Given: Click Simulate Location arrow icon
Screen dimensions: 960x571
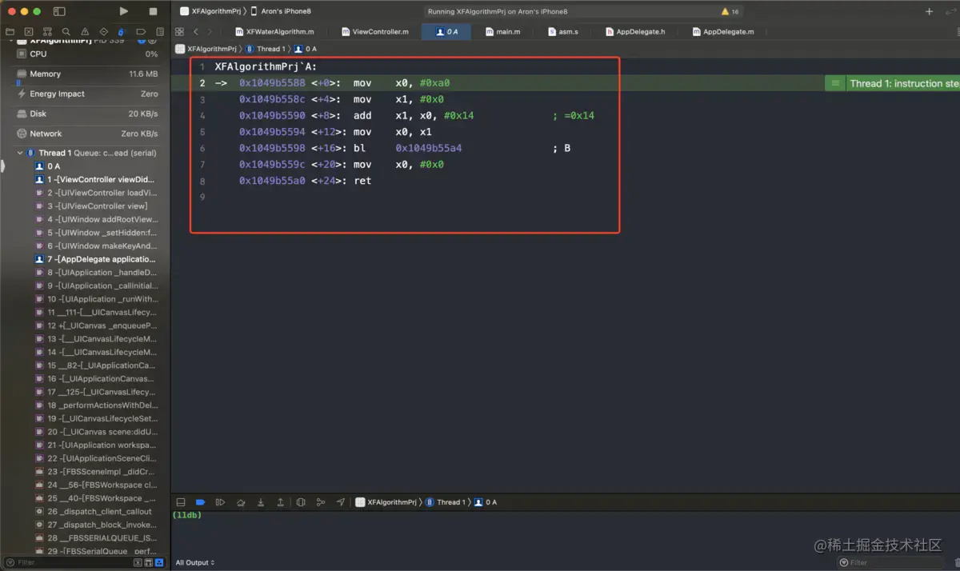Looking at the screenshot, I should pos(341,502).
